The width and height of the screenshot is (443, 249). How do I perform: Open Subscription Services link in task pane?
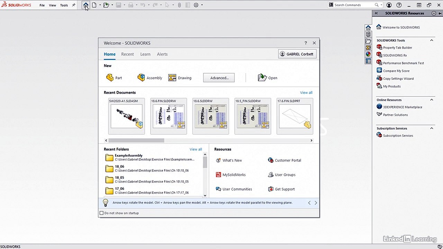tap(395, 136)
